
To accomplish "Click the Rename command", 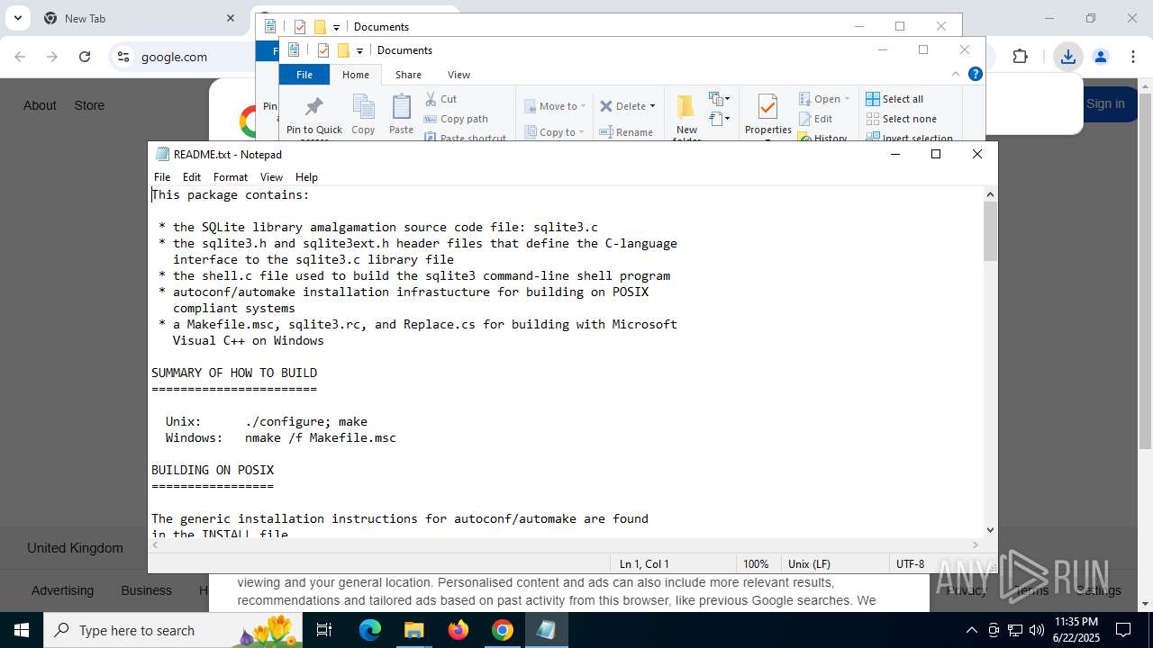I will (x=626, y=132).
